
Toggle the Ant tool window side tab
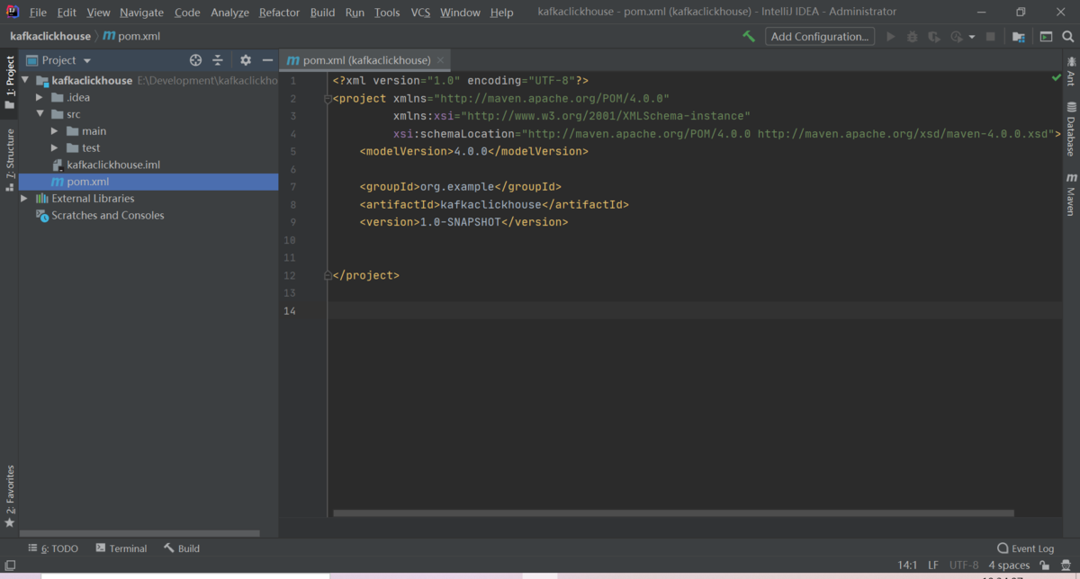coord(1071,71)
